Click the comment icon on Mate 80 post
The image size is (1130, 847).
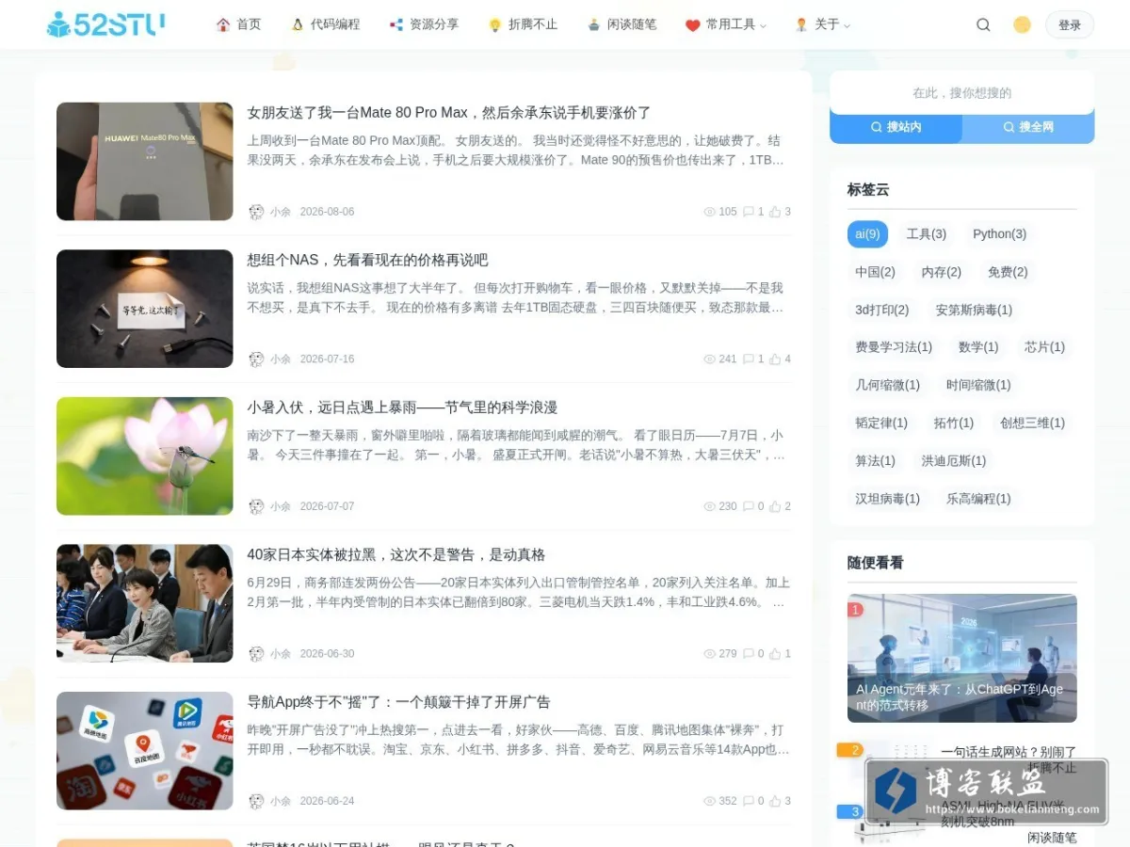click(749, 212)
